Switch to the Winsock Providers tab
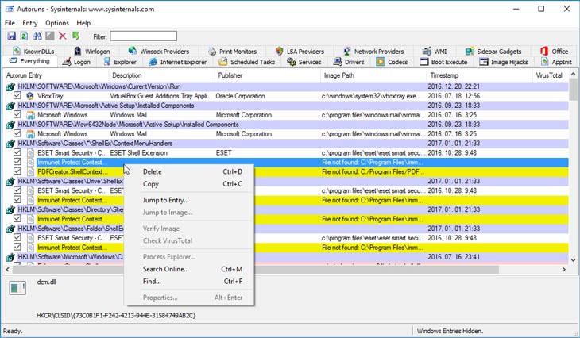This screenshot has width=580, height=338. pyautogui.click(x=159, y=52)
